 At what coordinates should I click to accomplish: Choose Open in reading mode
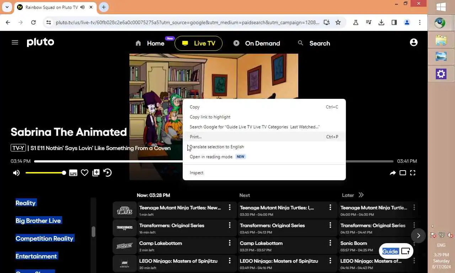264,157
